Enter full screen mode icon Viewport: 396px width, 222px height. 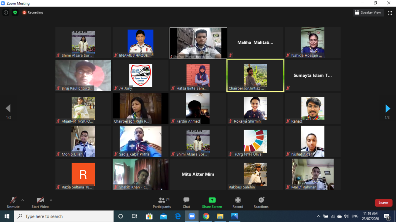click(390, 12)
